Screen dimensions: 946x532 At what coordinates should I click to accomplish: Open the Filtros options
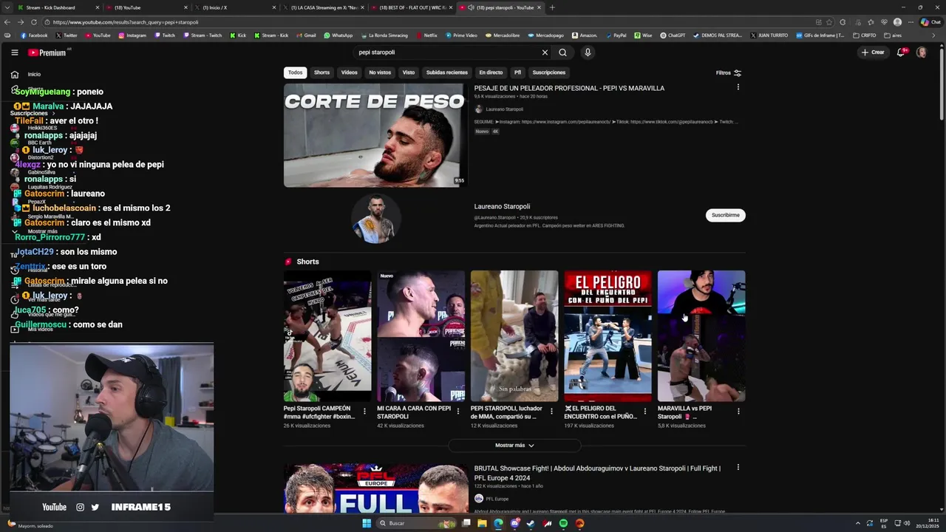pos(729,72)
